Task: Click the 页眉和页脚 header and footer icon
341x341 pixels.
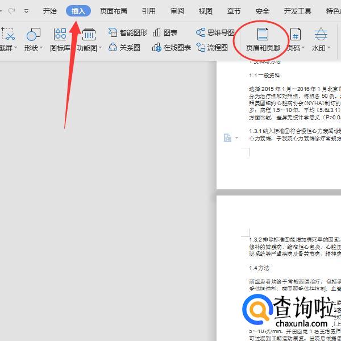Action: point(262,34)
